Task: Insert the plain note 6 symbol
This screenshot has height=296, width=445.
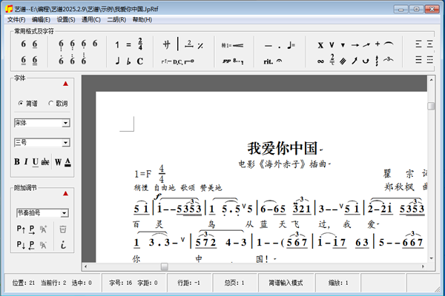Action: pyautogui.click(x=23, y=44)
